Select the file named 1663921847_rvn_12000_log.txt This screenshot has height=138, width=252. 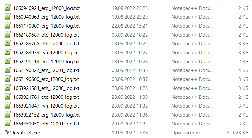click(46, 106)
